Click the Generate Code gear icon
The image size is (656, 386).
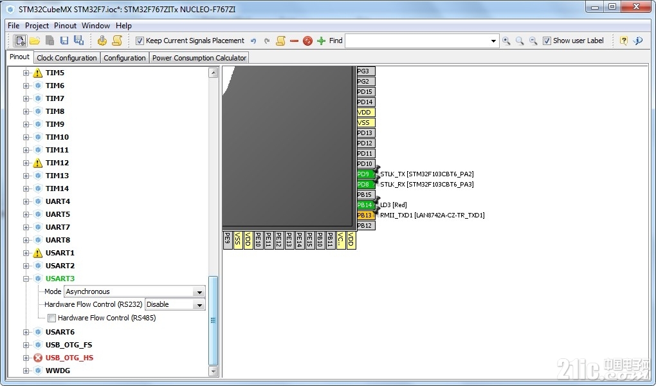point(102,41)
